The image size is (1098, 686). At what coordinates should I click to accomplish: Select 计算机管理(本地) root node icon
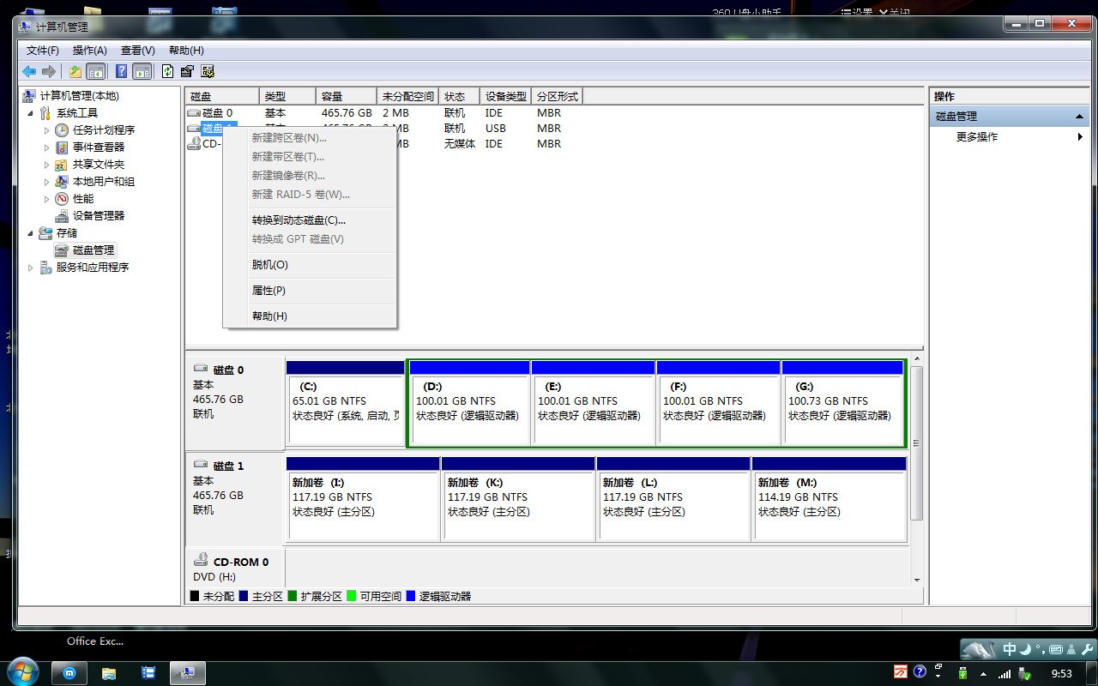(29, 96)
